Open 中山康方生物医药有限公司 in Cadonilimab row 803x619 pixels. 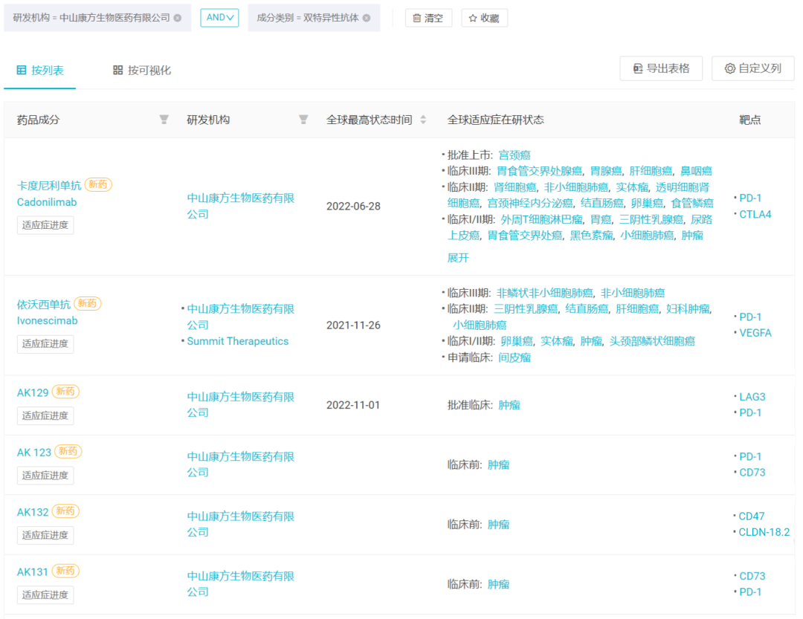(x=240, y=207)
